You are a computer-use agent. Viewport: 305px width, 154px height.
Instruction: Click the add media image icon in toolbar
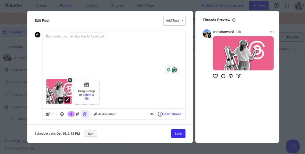48,114
